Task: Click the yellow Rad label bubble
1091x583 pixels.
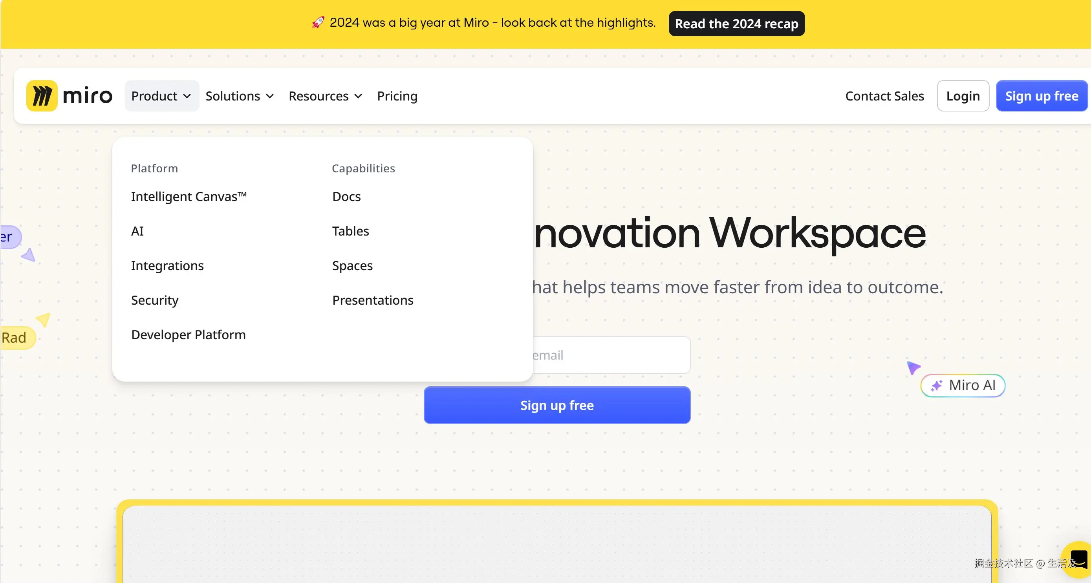Action: click(x=16, y=338)
